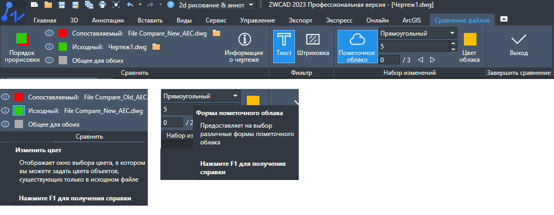Toggle the Пометочное облако revision cloud button
554x215 pixels.
click(x=356, y=46)
